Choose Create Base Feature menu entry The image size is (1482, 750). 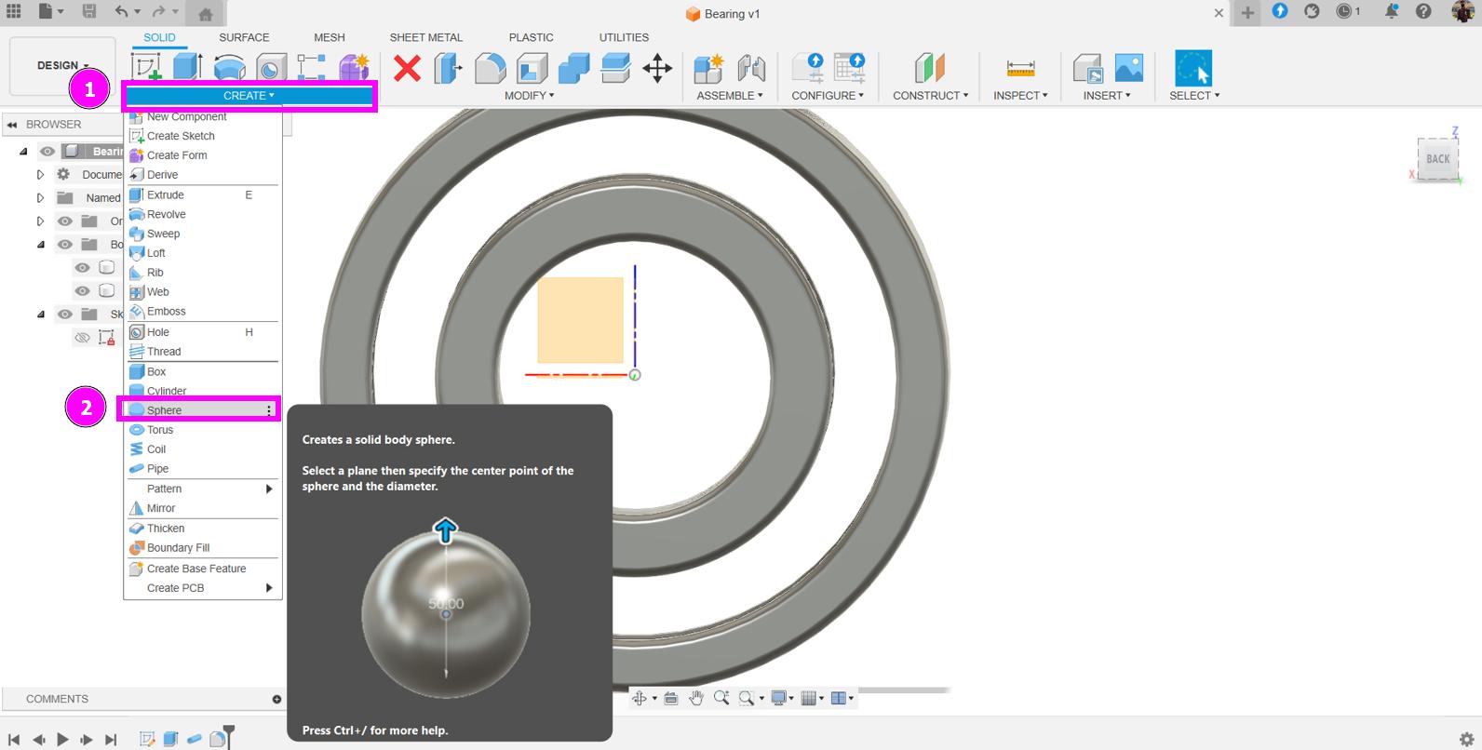pyautogui.click(x=203, y=569)
